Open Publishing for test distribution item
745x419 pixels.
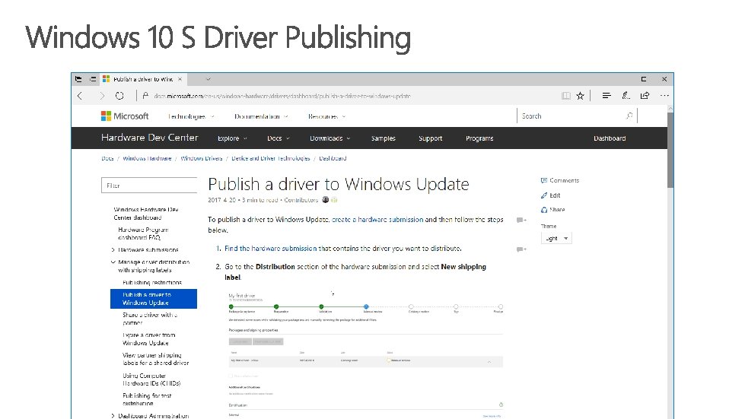147,399
